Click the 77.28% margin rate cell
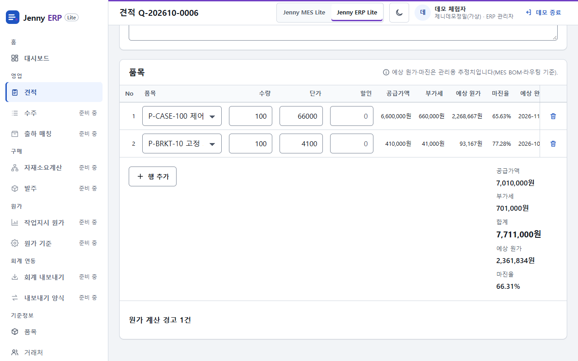Viewport: 578px width, 361px height. coord(502,143)
